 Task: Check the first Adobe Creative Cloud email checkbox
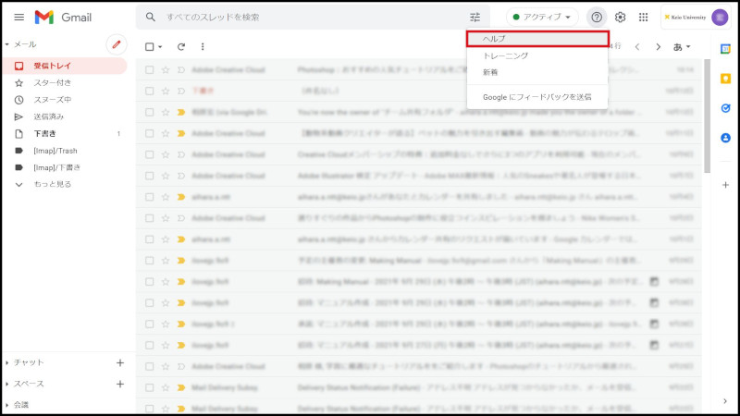149,69
